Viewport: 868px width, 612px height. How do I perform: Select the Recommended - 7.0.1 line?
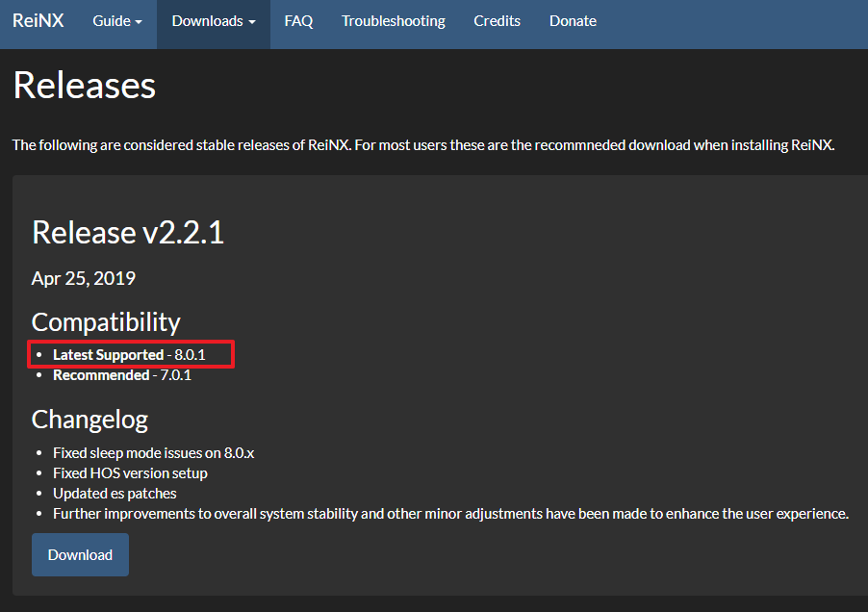coord(122,375)
